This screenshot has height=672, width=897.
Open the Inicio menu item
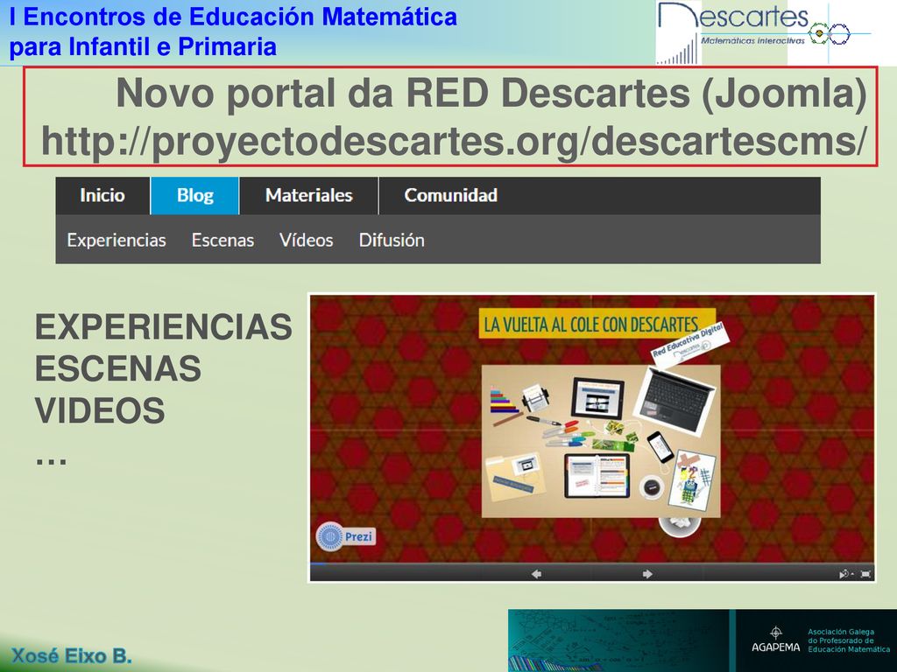pyautogui.click(x=102, y=195)
